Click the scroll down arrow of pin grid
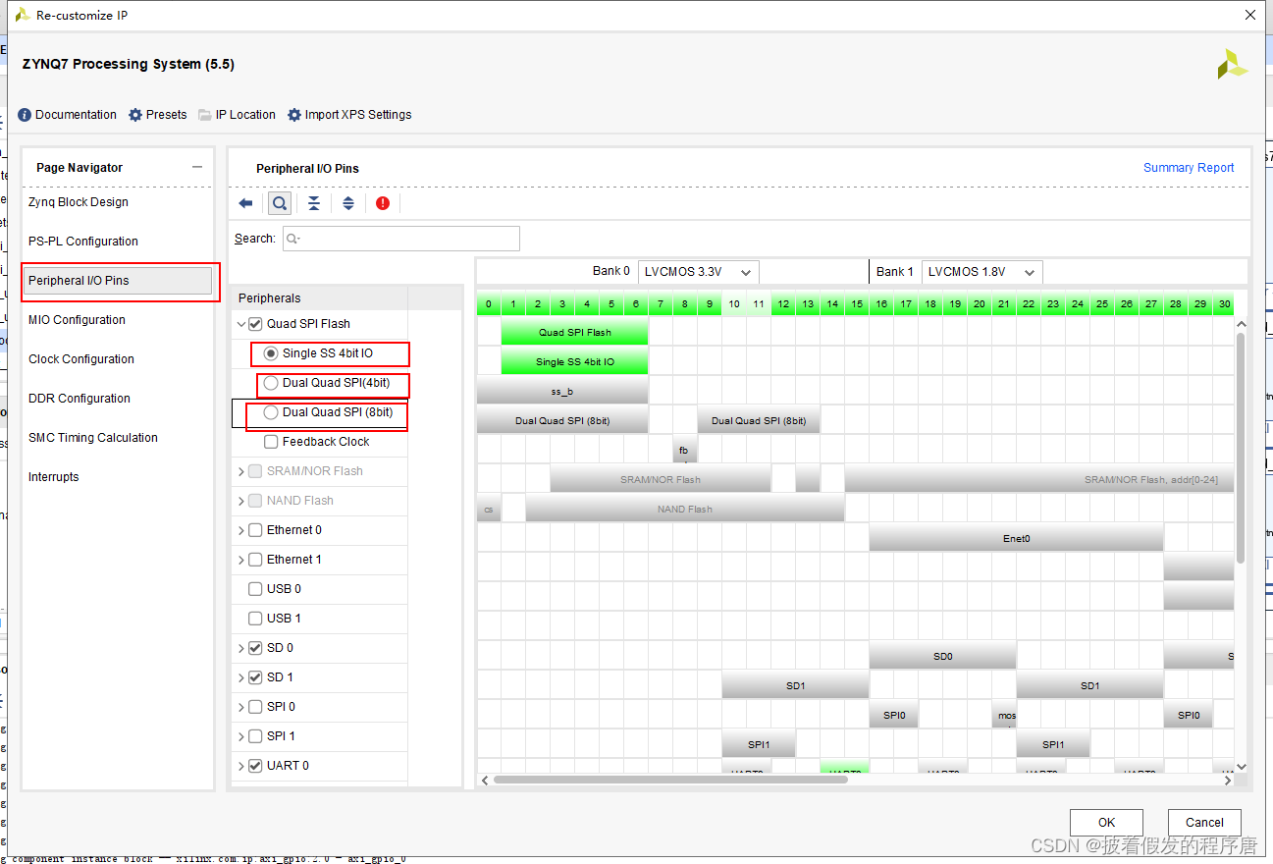The image size is (1273, 864). tap(1241, 766)
